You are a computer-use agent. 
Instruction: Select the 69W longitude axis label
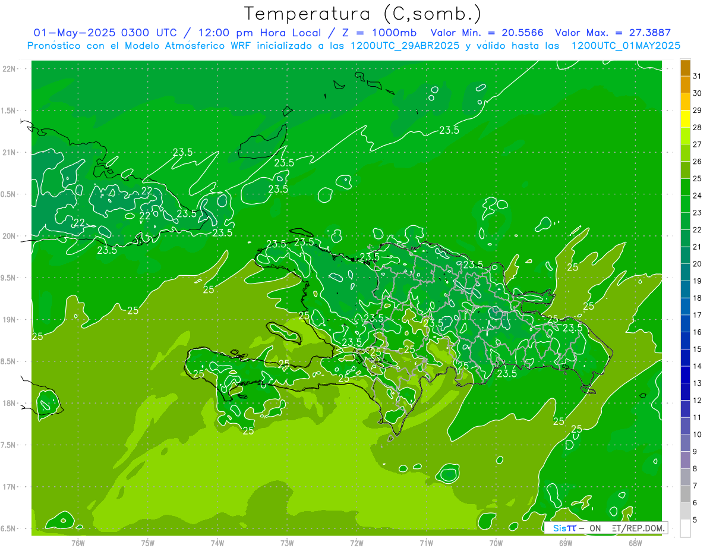click(566, 543)
